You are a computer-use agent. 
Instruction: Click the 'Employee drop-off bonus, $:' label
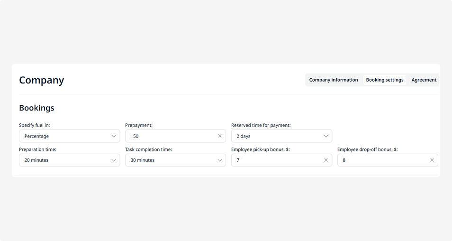pyautogui.click(x=367, y=149)
